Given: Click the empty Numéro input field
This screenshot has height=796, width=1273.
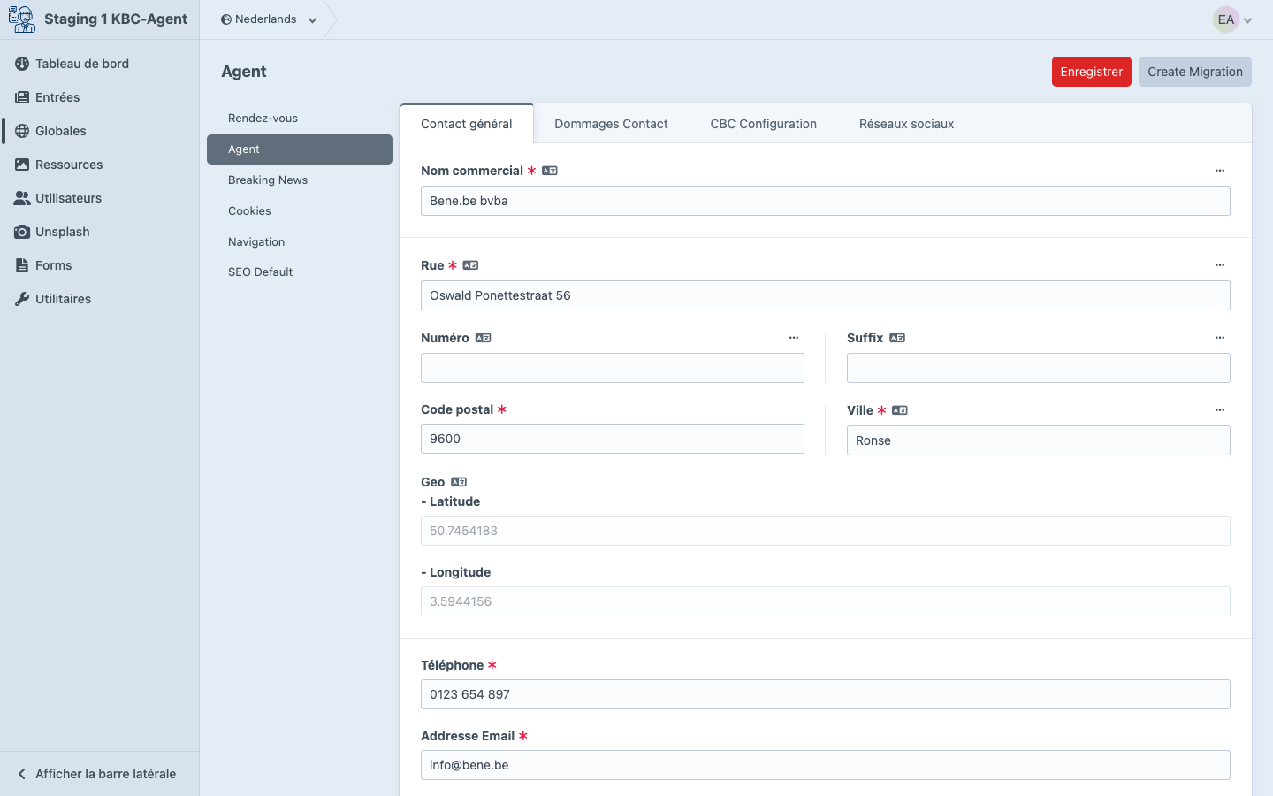Looking at the screenshot, I should coord(613,368).
